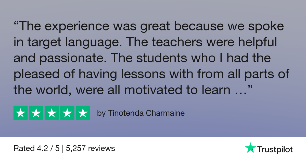This screenshot has height=159, width=306.
Task: Click the '5,257 reviews' count
Action: [90, 149]
